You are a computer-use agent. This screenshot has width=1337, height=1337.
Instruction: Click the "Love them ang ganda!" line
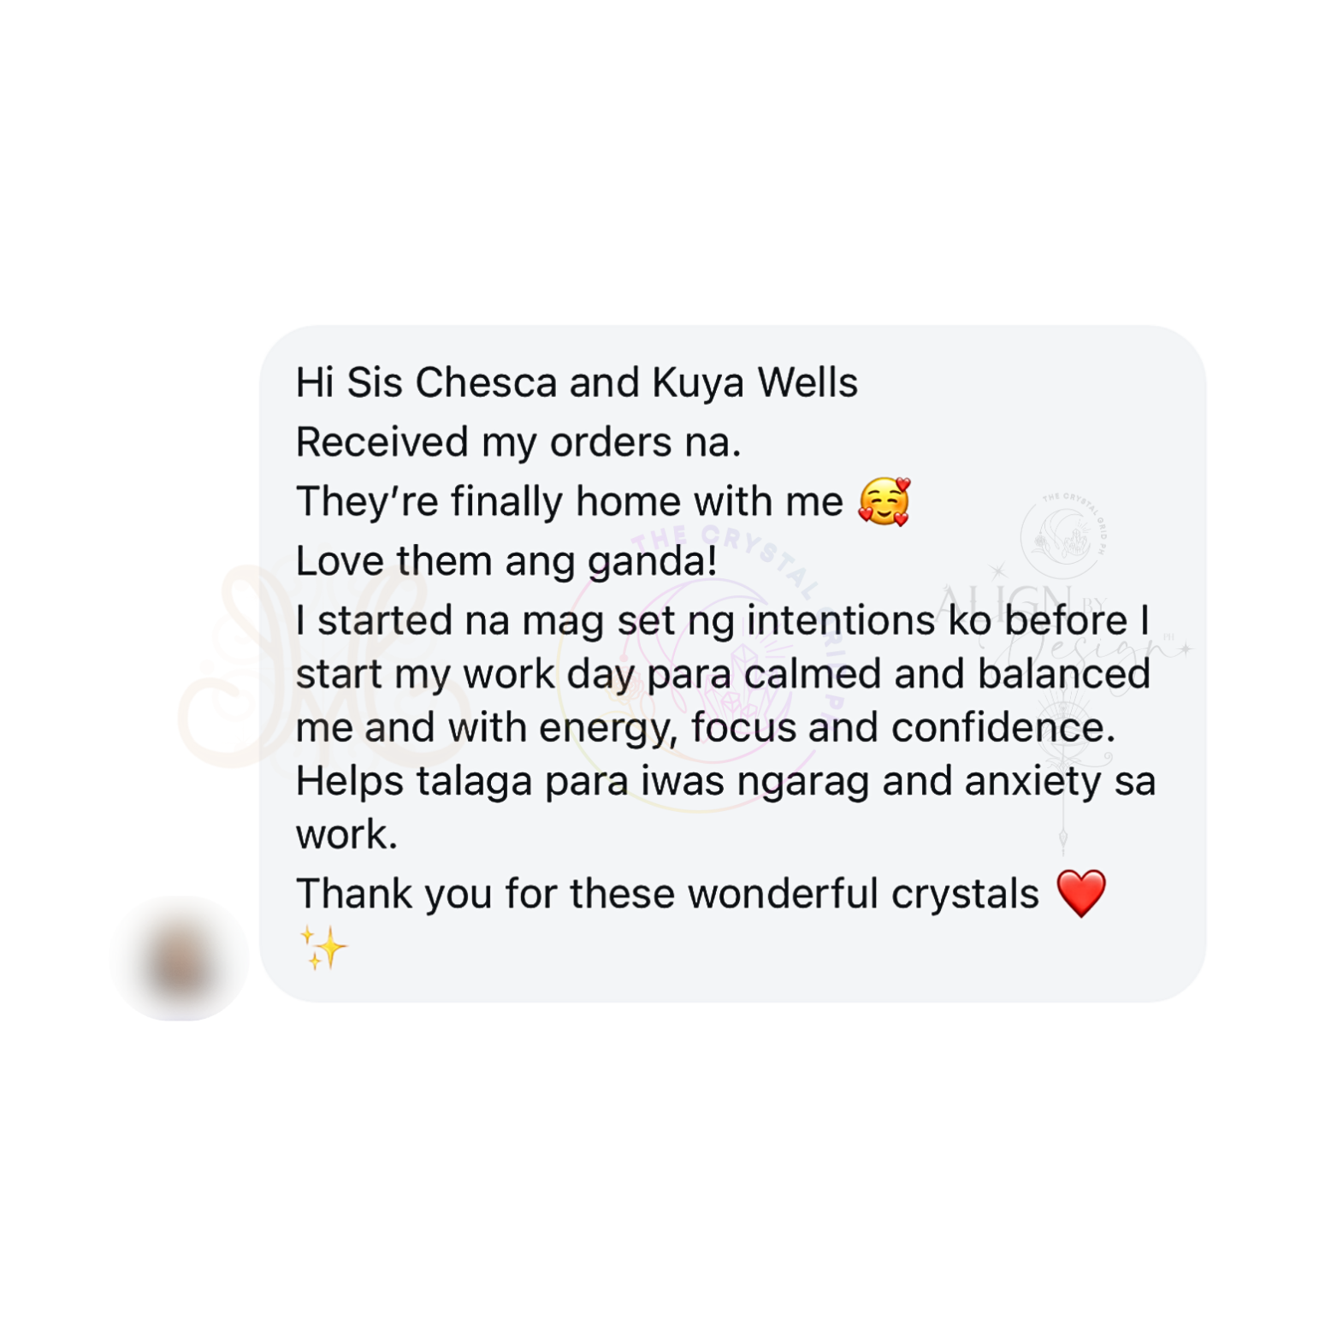click(506, 561)
